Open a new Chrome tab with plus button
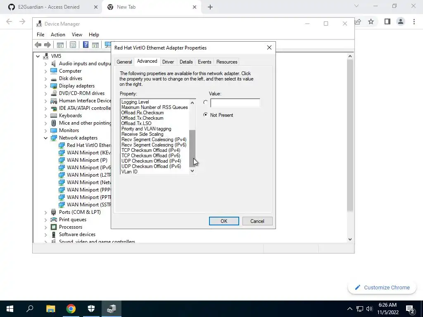 (210, 7)
